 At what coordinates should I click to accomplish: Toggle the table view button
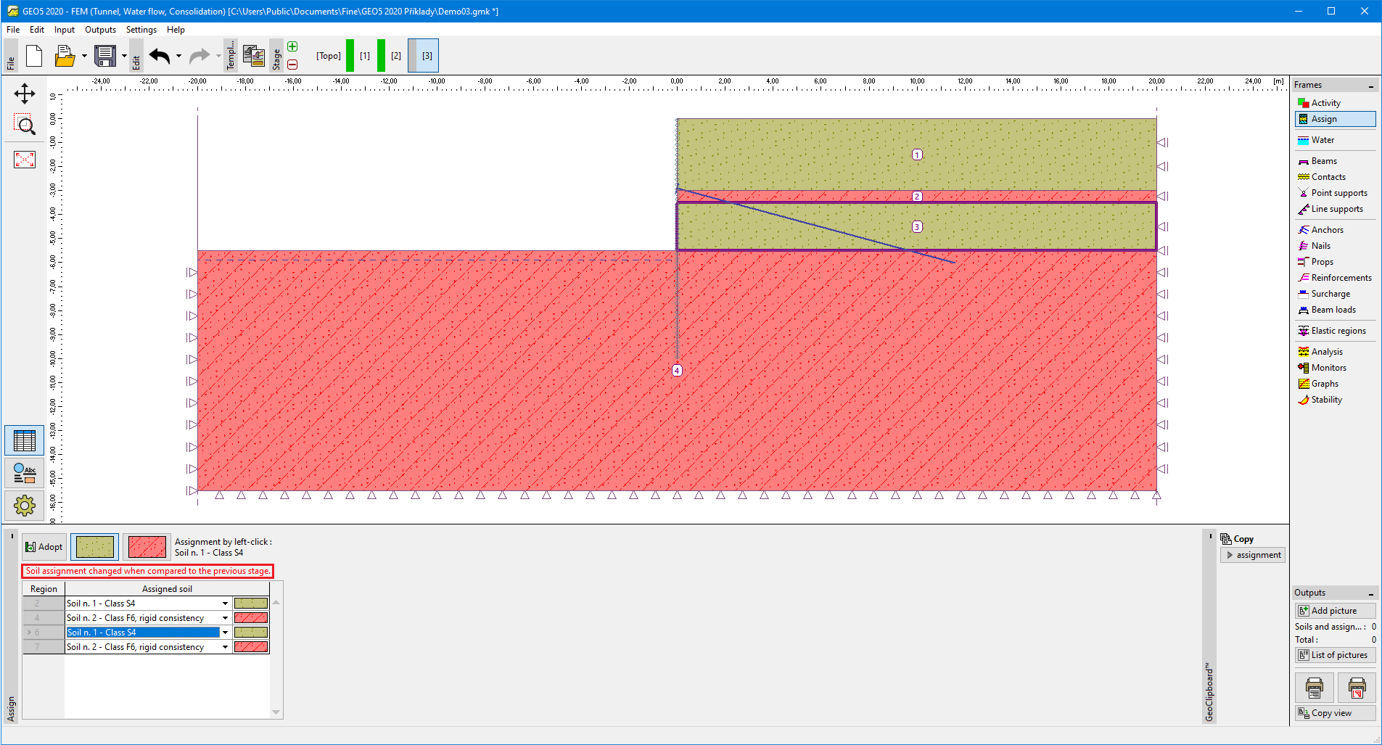coord(25,440)
